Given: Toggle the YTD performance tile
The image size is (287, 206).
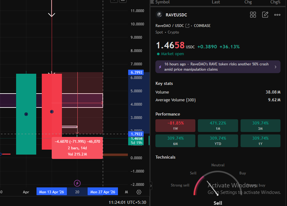Looking at the screenshot, I should (218, 141).
